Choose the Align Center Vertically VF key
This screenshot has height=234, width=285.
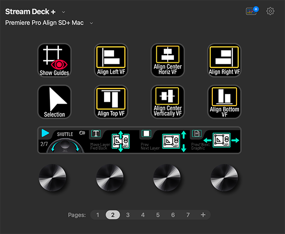[168, 102]
